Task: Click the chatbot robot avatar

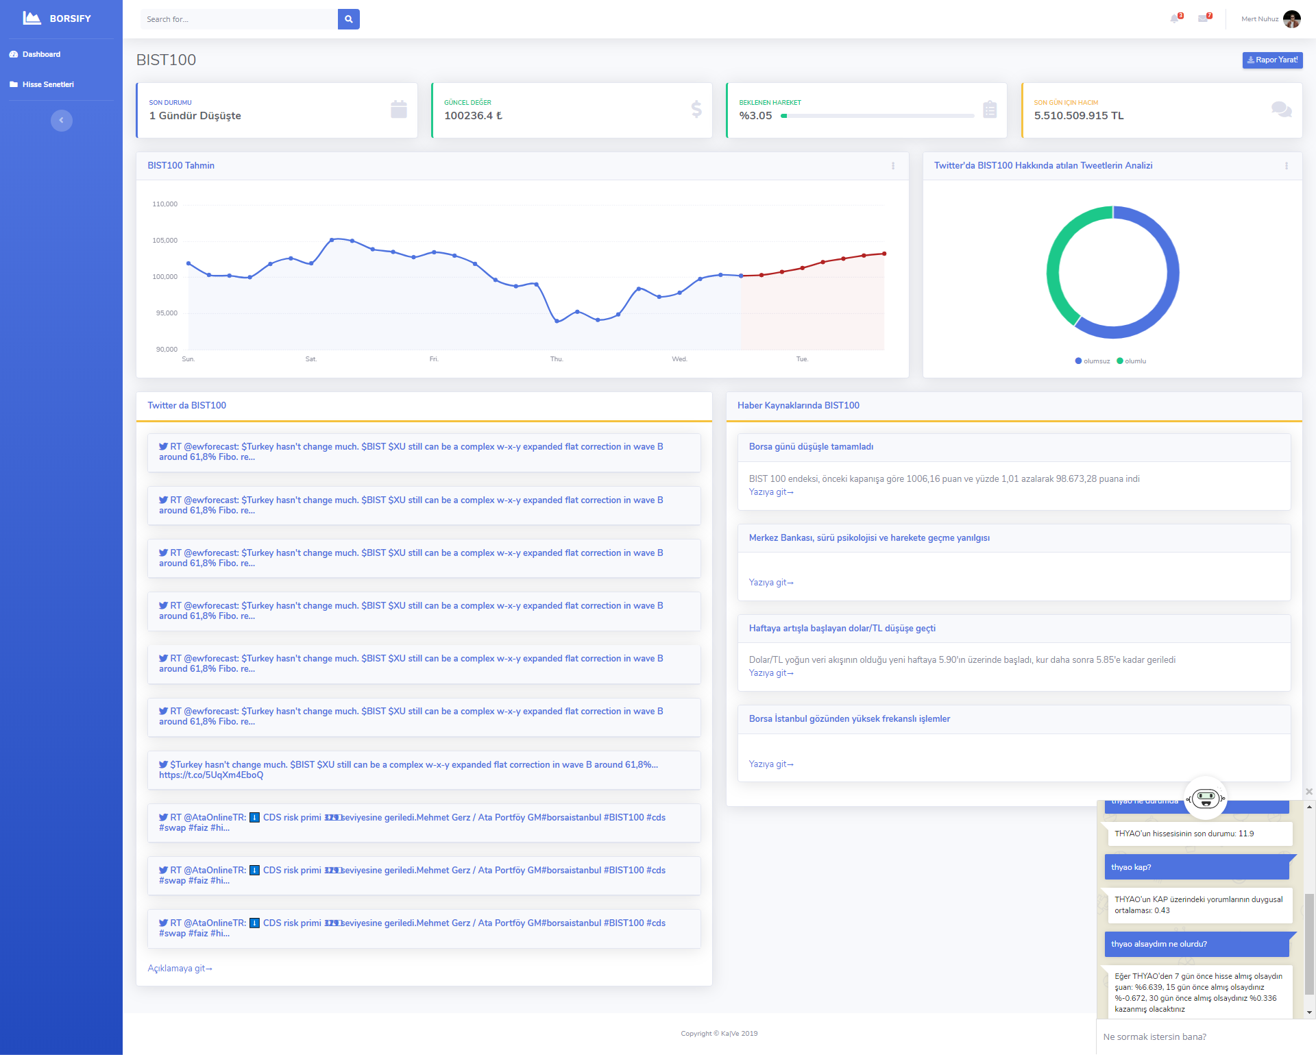Action: (1206, 798)
